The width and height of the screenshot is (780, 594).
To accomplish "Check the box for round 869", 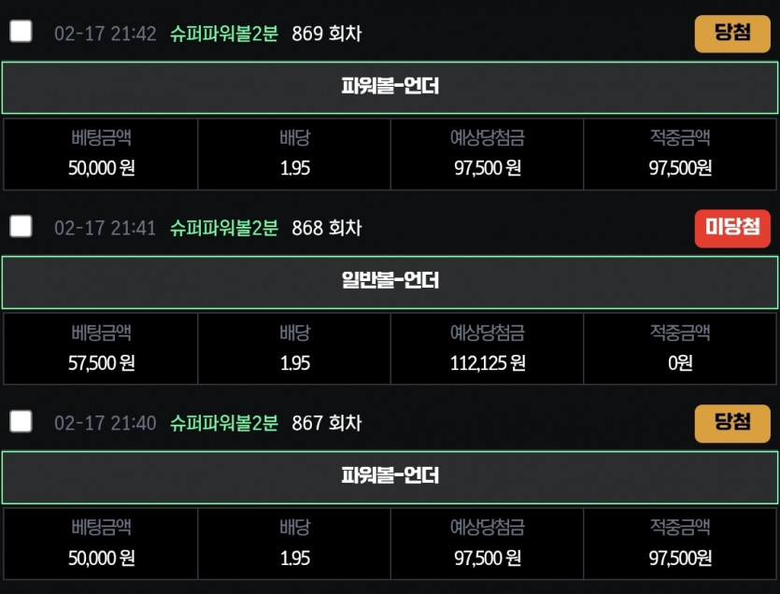I will pos(21,32).
